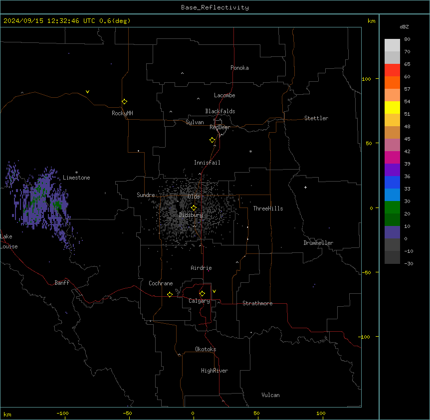Viewport: 430px width, 420px height.
Task: Click the yellow diamond between Olds and Didsbury
Action: coord(194,208)
